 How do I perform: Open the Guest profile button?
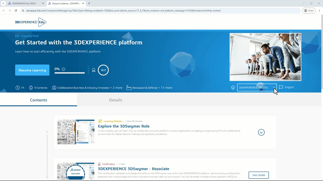click(x=309, y=10)
